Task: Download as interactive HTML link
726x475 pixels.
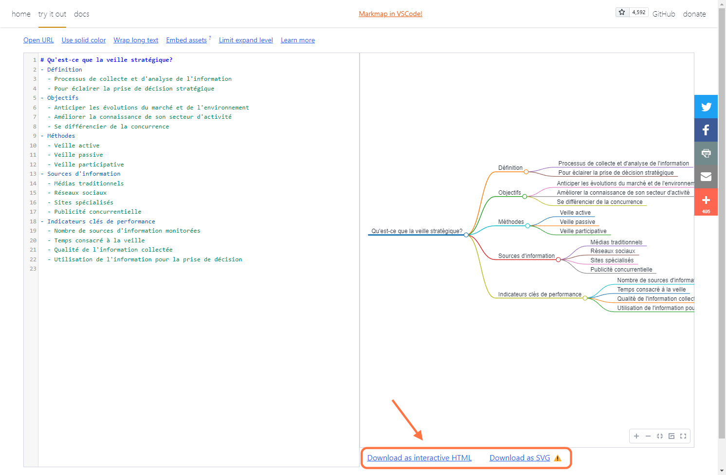Action: pyautogui.click(x=419, y=458)
